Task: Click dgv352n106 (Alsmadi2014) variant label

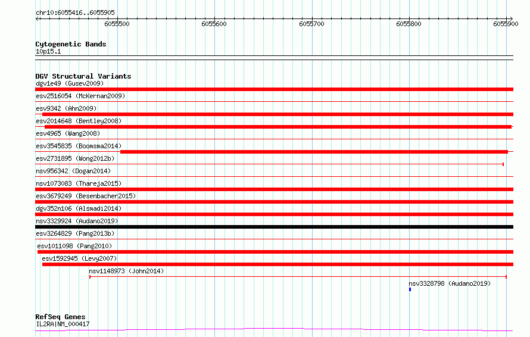Action: (79, 208)
